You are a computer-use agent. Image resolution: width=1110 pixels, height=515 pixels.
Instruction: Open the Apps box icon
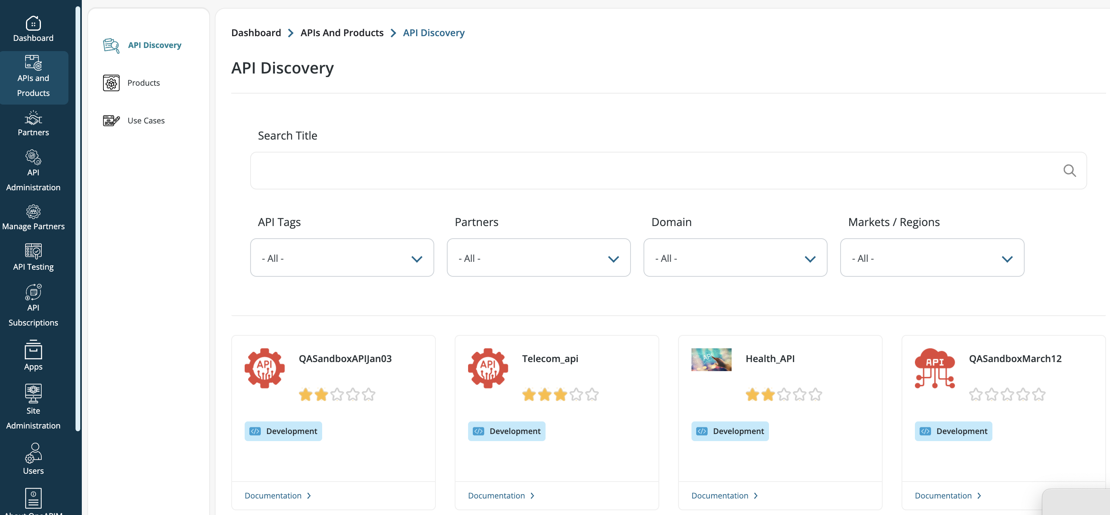tap(33, 349)
